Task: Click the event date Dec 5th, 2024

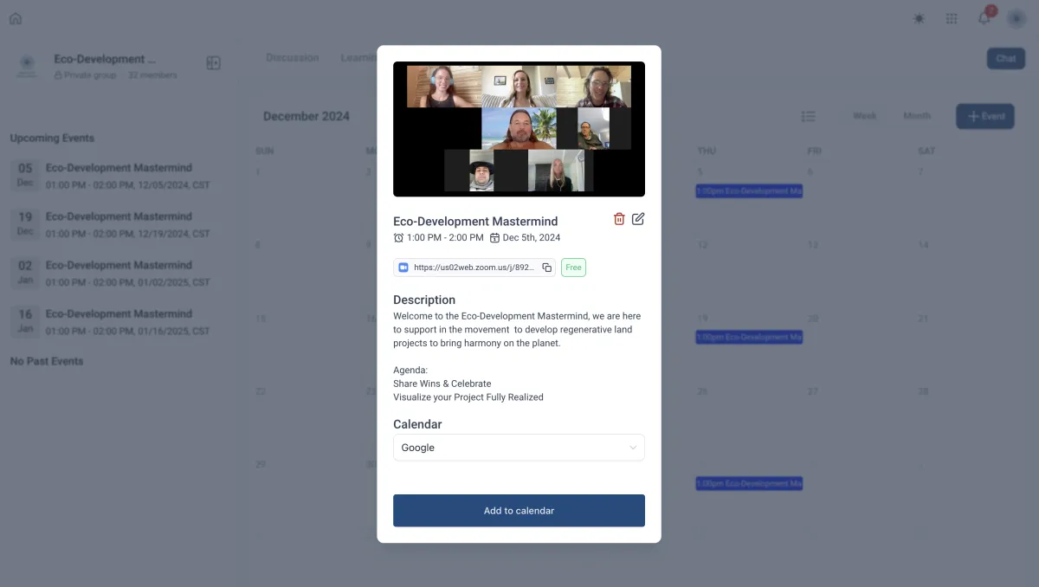Action: click(x=532, y=237)
